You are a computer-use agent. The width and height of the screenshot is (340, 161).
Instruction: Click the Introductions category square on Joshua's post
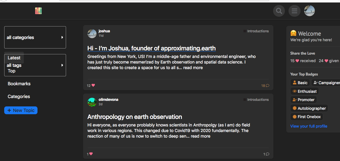245,31
